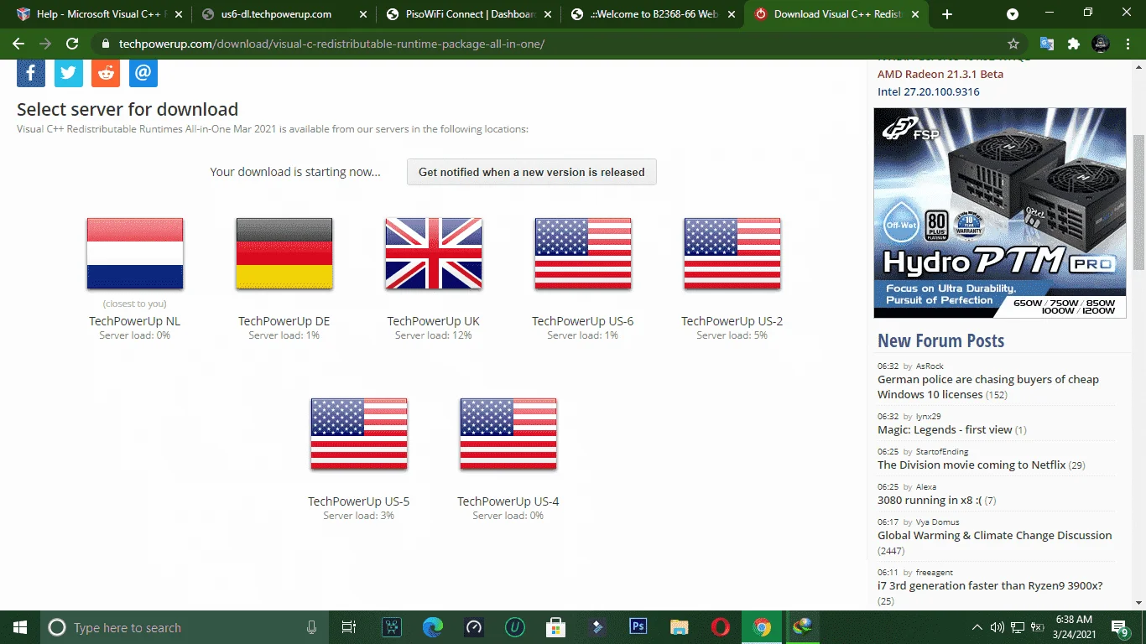1146x644 pixels.
Task: Open The Division movie coming to Netflix post
Action: coord(971,465)
